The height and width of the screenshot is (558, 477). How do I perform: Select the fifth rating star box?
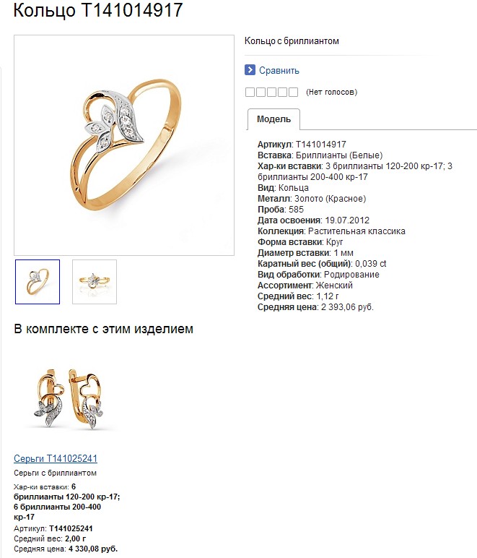(x=294, y=93)
